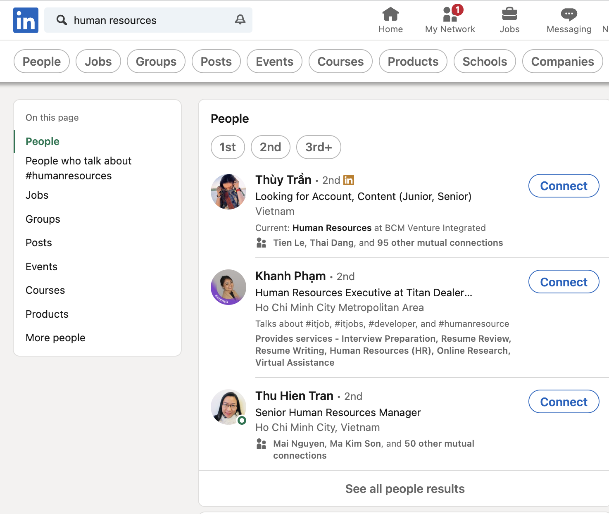The height and width of the screenshot is (514, 609).
Task: Open the Messaging chat bubble icon
Action: (569, 14)
